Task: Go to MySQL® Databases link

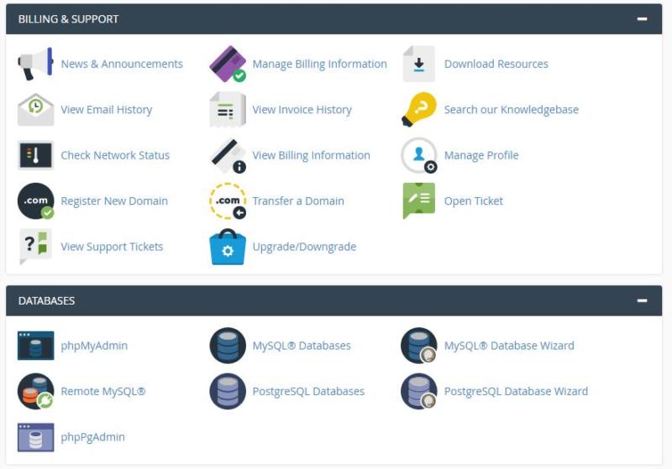Action: 302,346
